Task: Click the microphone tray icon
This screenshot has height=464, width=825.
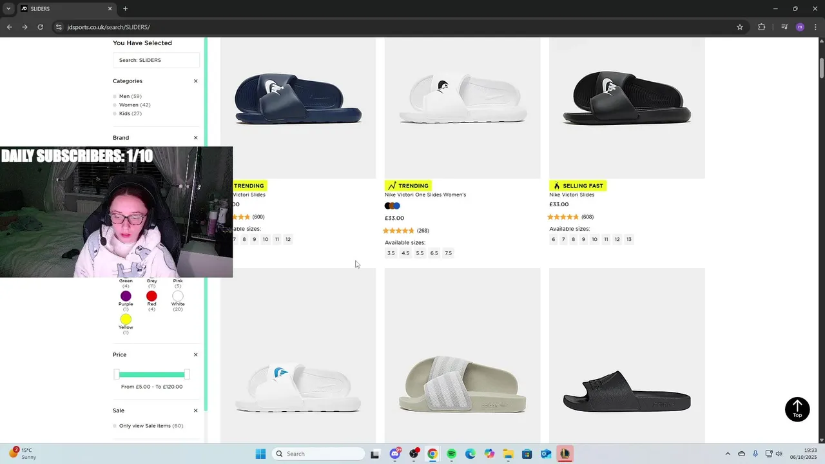Action: click(x=755, y=454)
